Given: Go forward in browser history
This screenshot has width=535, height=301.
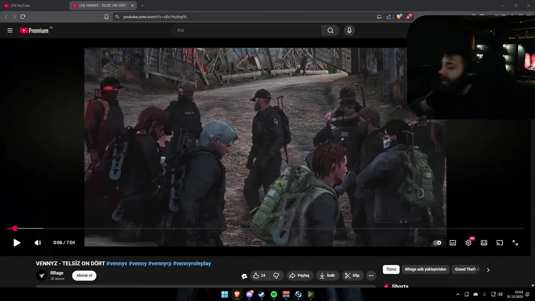Looking at the screenshot, I should [14, 17].
